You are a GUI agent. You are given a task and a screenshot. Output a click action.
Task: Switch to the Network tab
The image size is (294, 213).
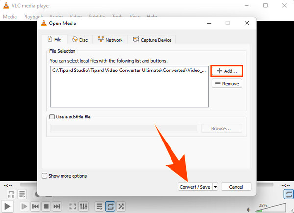coord(110,40)
